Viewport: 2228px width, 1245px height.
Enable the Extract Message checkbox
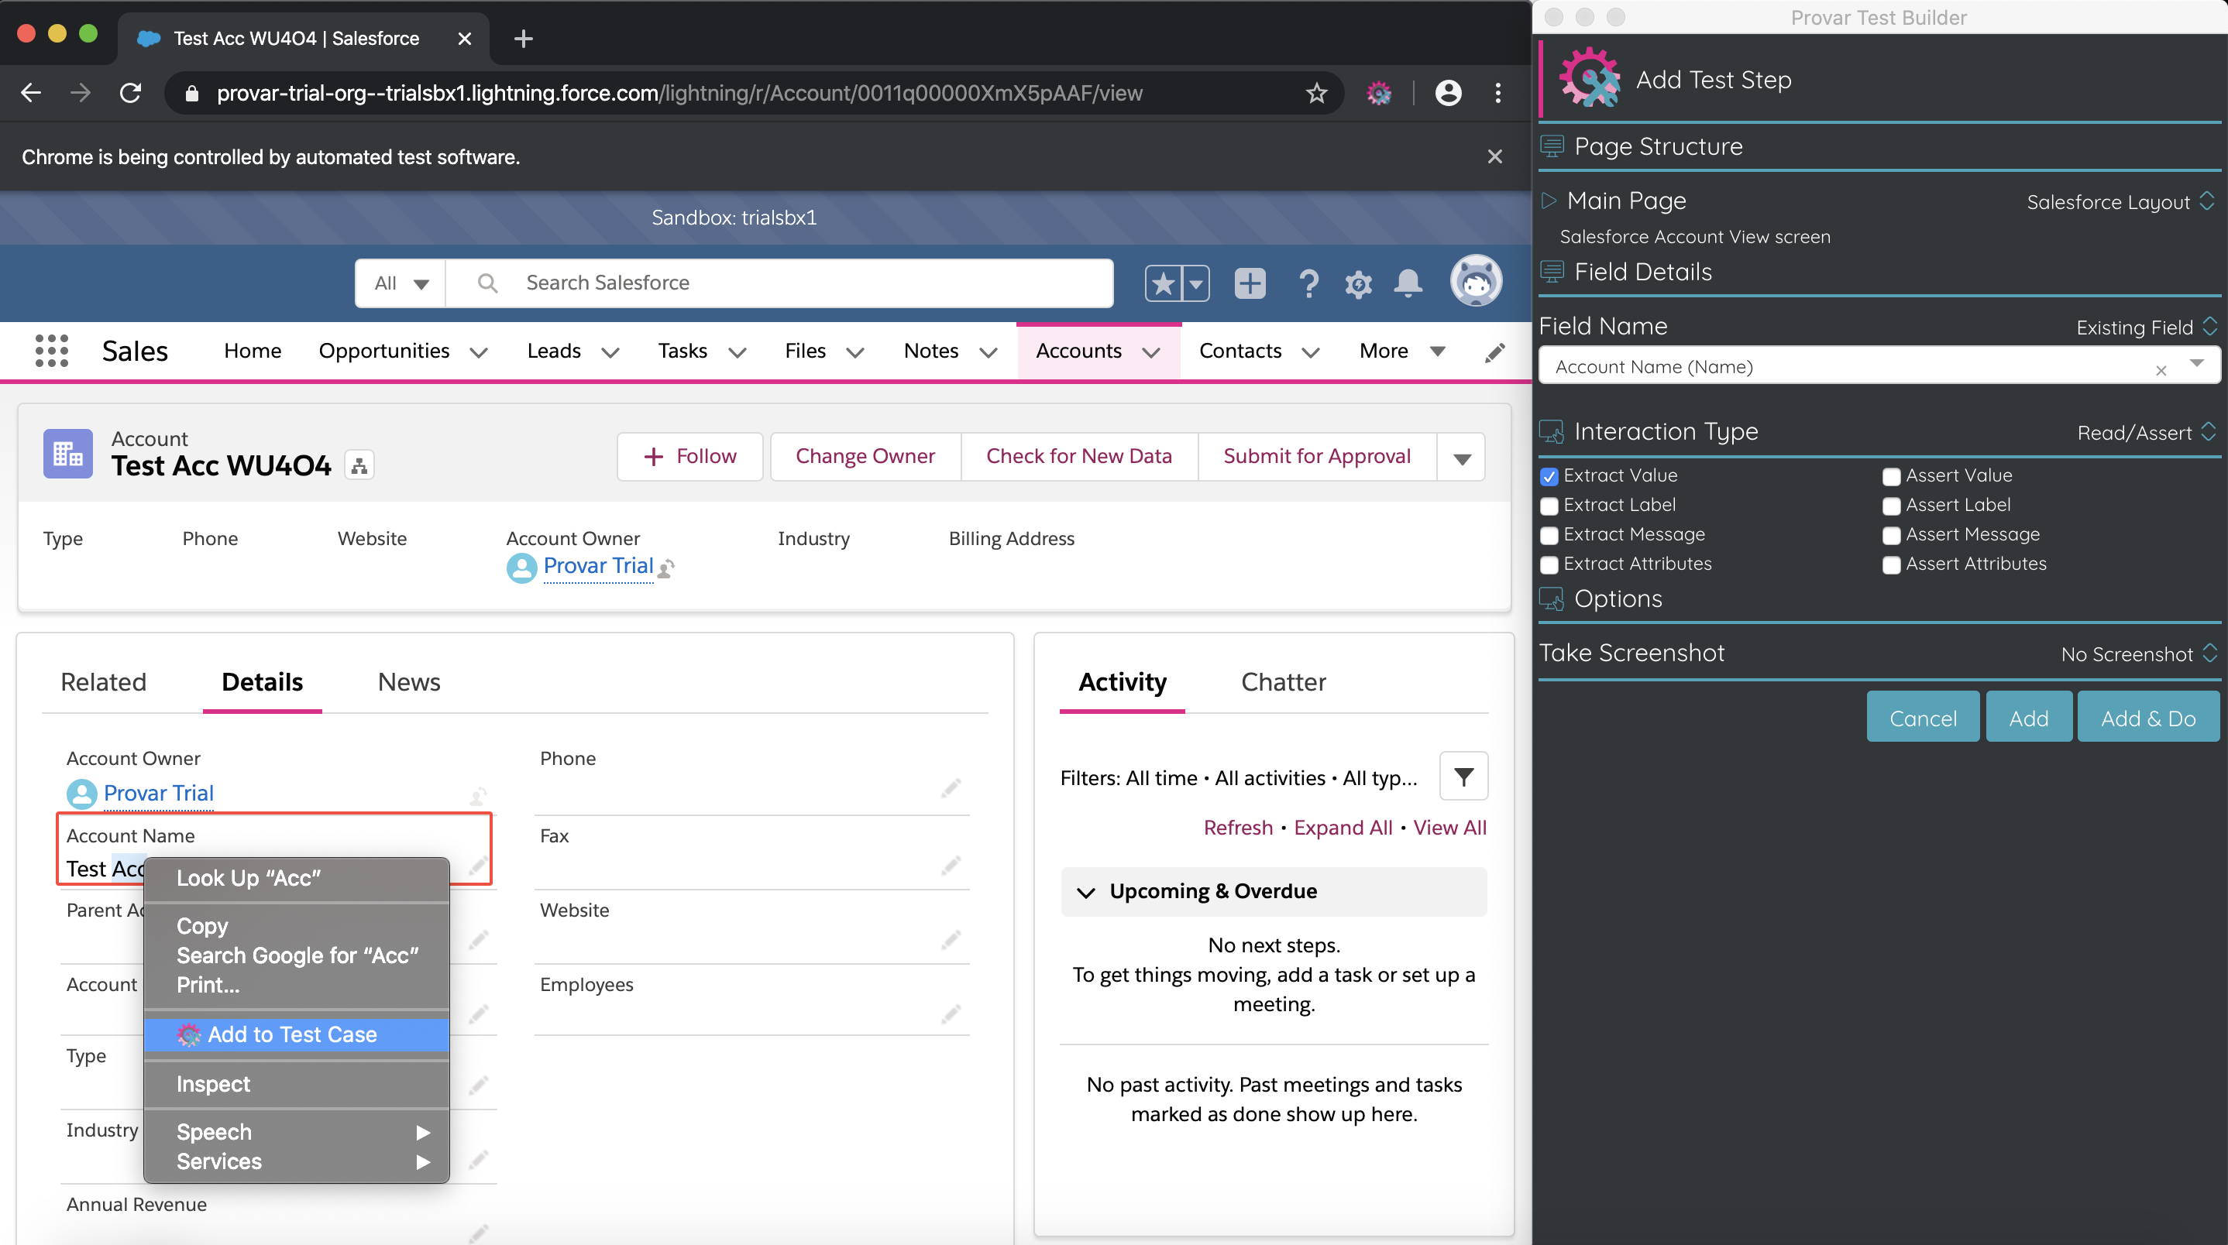1549,535
